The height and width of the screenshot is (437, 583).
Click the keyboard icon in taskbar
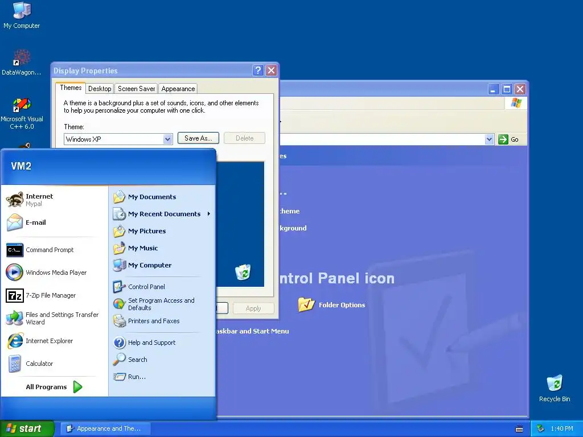[x=519, y=429]
